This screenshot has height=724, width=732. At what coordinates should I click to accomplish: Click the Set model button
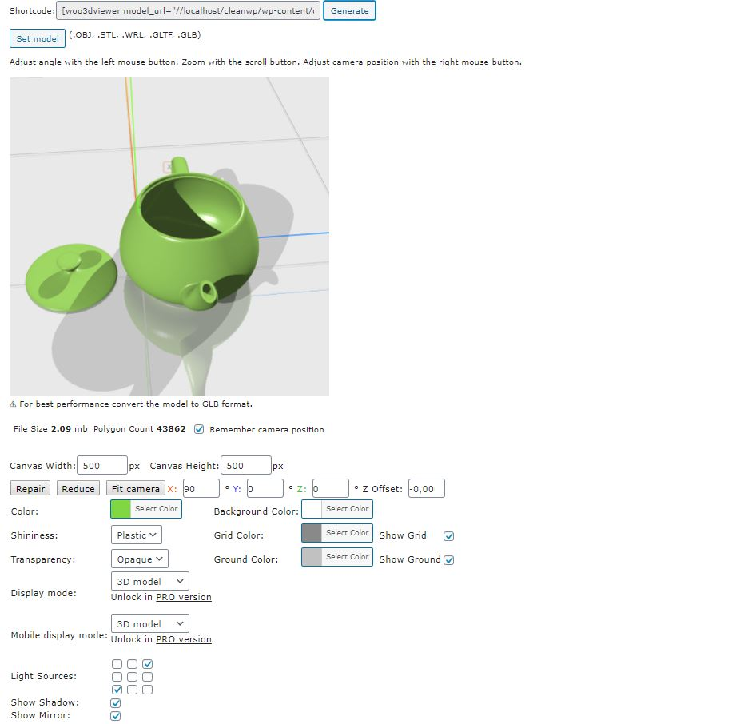point(38,38)
